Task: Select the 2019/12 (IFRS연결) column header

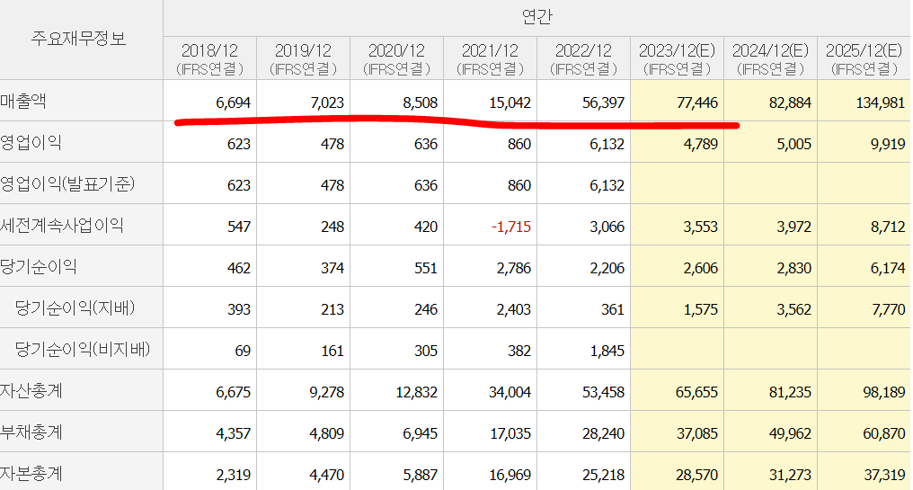Action: tap(304, 58)
